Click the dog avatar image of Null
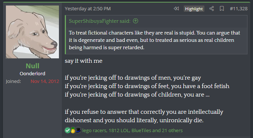 [x=32, y=32]
